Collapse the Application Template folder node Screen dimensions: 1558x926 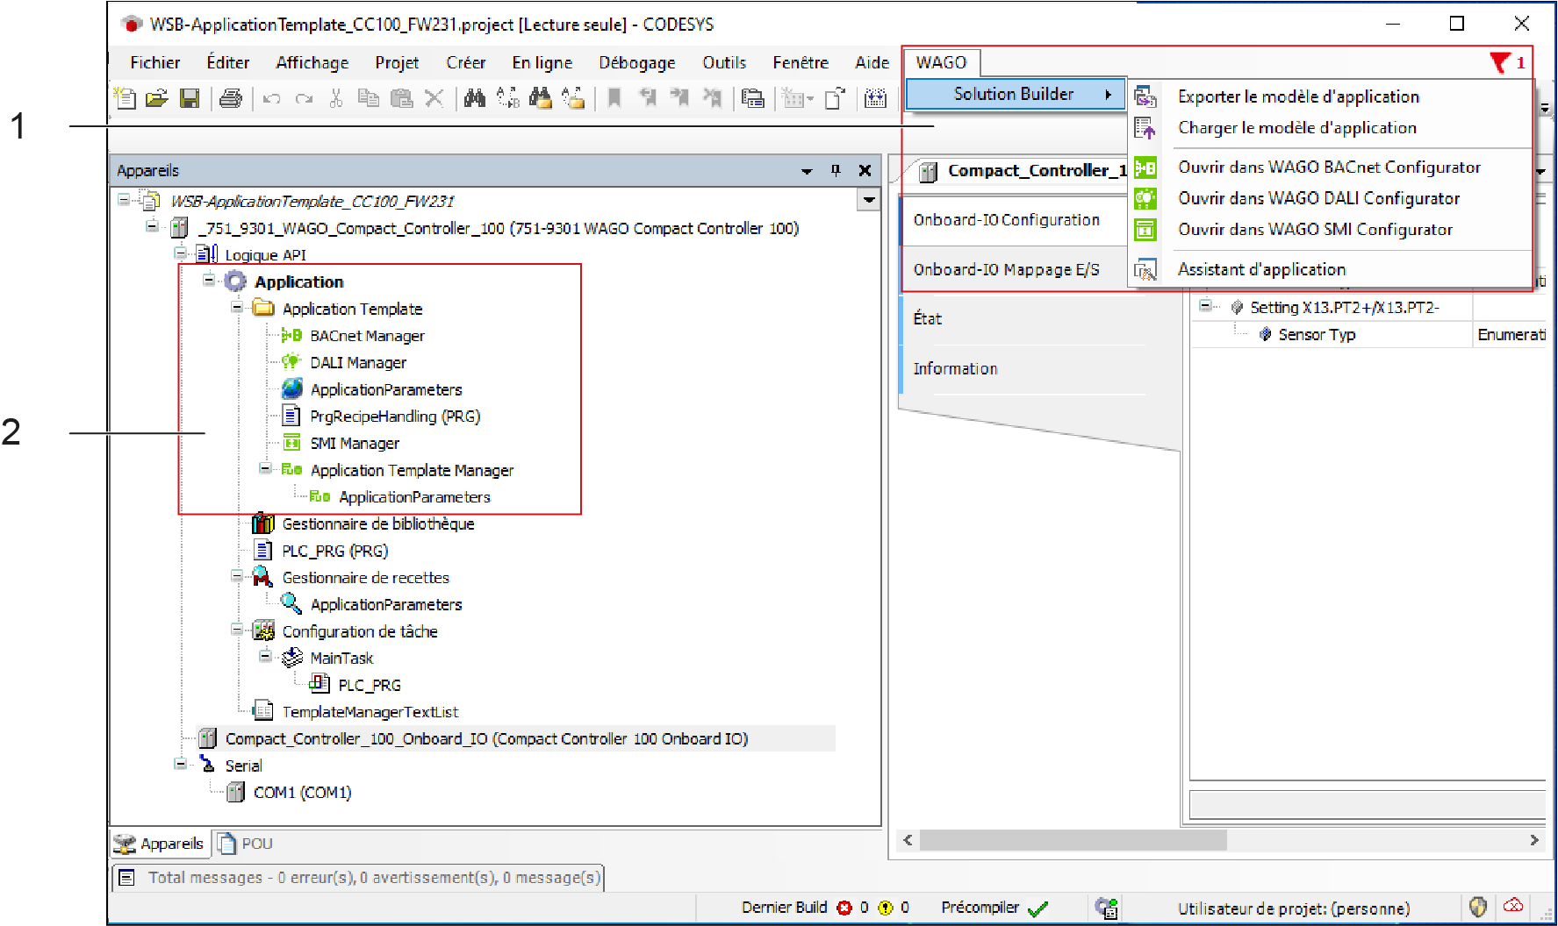pyautogui.click(x=237, y=308)
